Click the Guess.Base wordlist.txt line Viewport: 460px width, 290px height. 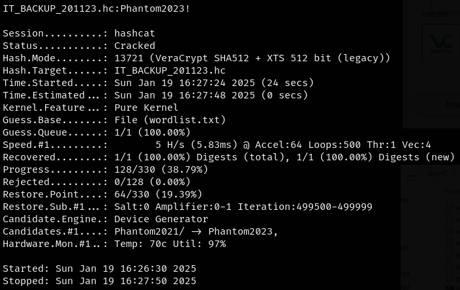(114, 120)
